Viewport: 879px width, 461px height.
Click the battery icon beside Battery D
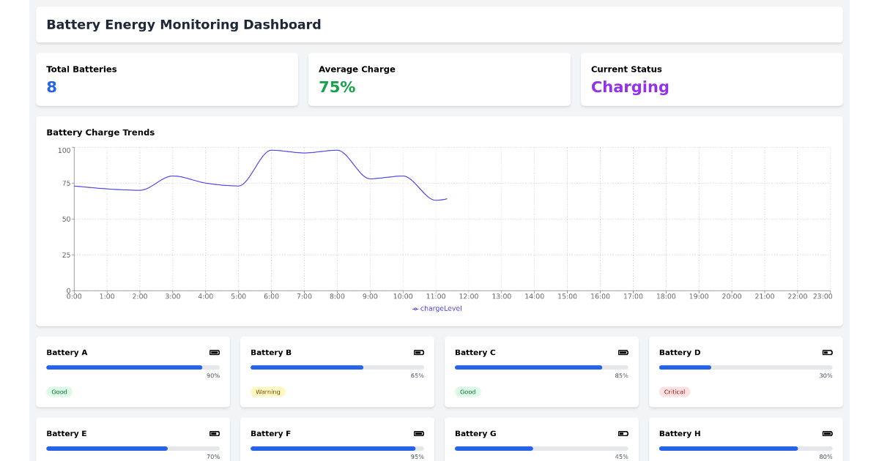[x=826, y=352]
